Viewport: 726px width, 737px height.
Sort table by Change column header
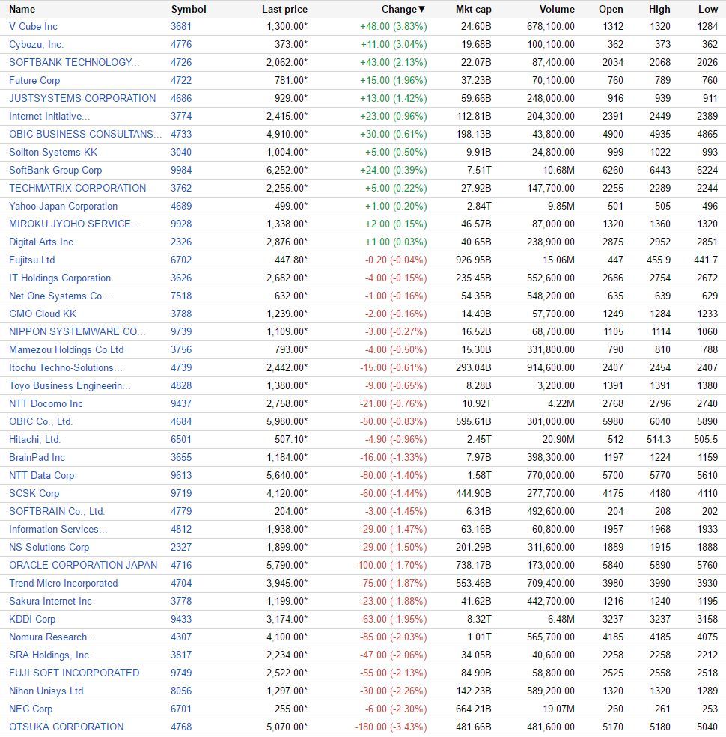click(403, 10)
